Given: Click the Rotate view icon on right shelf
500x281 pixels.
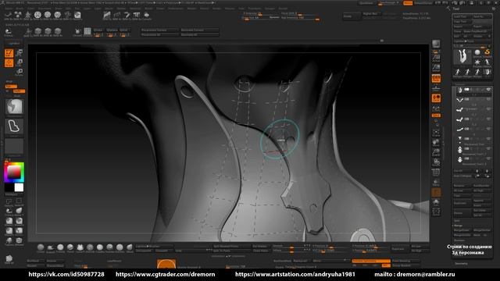Looking at the screenshot, I should pyautogui.click(x=436, y=162).
